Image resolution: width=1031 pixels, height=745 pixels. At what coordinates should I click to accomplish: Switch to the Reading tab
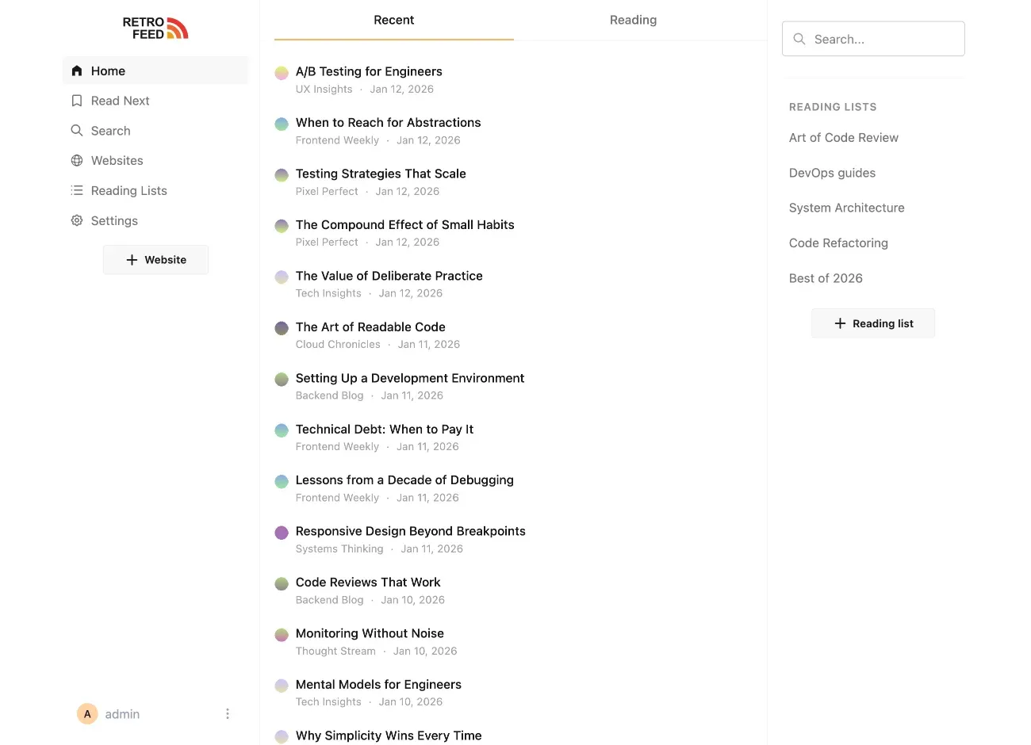pyautogui.click(x=632, y=20)
